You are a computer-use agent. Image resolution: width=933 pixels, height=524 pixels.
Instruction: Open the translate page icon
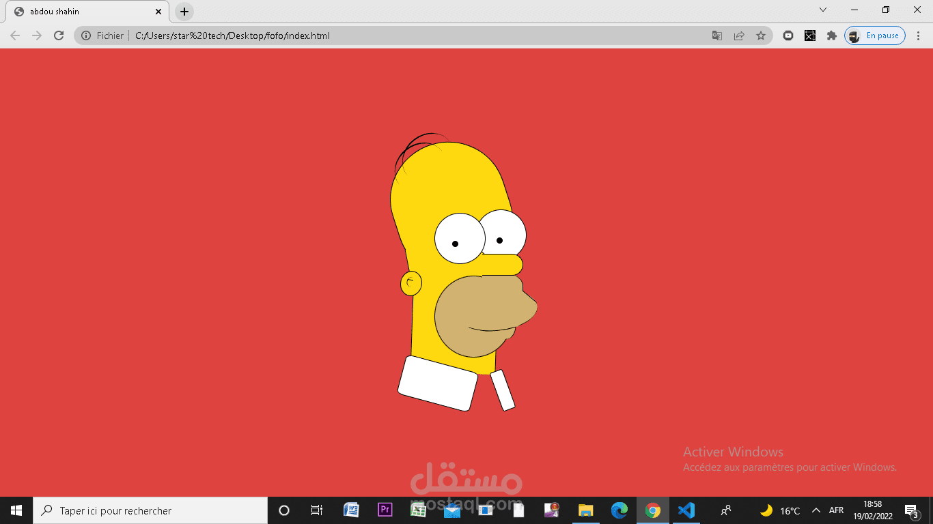[717, 35]
